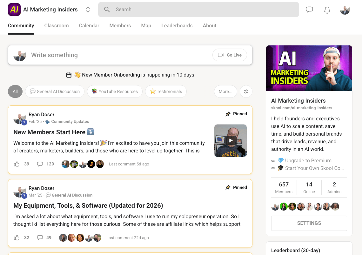Switch to the Classroom tab

coord(57,26)
